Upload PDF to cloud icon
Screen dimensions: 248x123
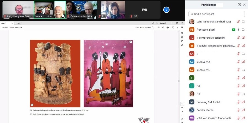[x=163, y=27]
